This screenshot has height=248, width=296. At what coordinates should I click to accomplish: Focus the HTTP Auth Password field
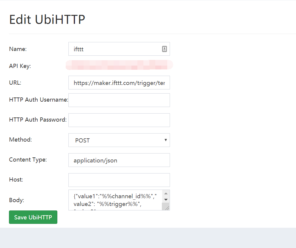[119, 120]
